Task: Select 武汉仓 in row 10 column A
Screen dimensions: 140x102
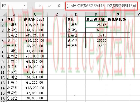Action: click(x=14, y=67)
